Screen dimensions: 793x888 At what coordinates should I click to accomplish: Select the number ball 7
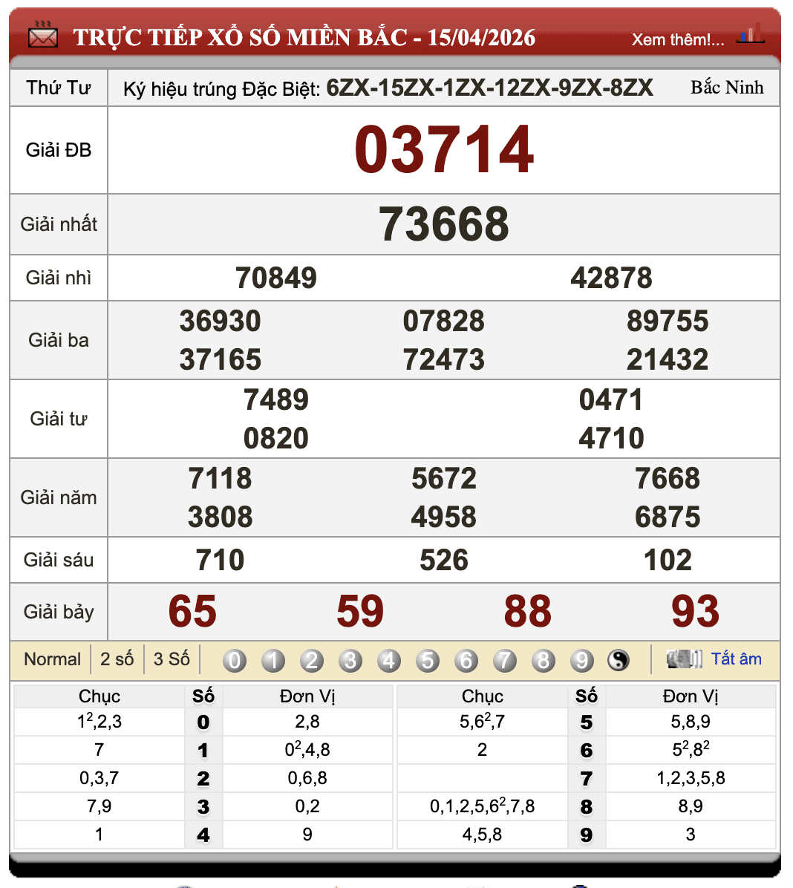(x=505, y=659)
